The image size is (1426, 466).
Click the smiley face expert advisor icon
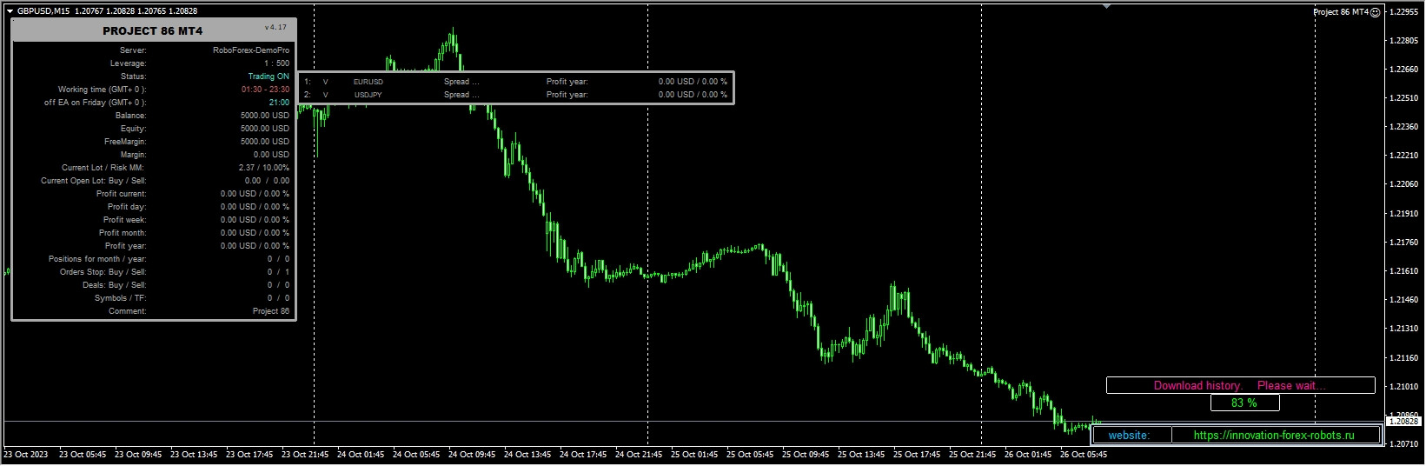tap(1375, 12)
